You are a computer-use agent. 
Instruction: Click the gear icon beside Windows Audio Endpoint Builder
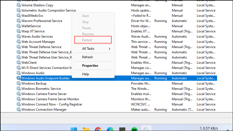pos(18,78)
